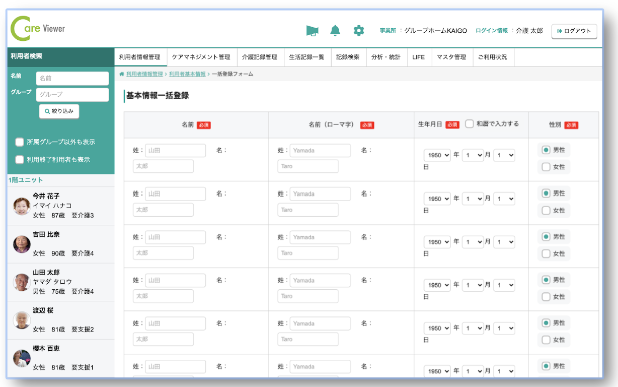
Task: Open the 介護記録管理 tab
Action: pyautogui.click(x=259, y=57)
